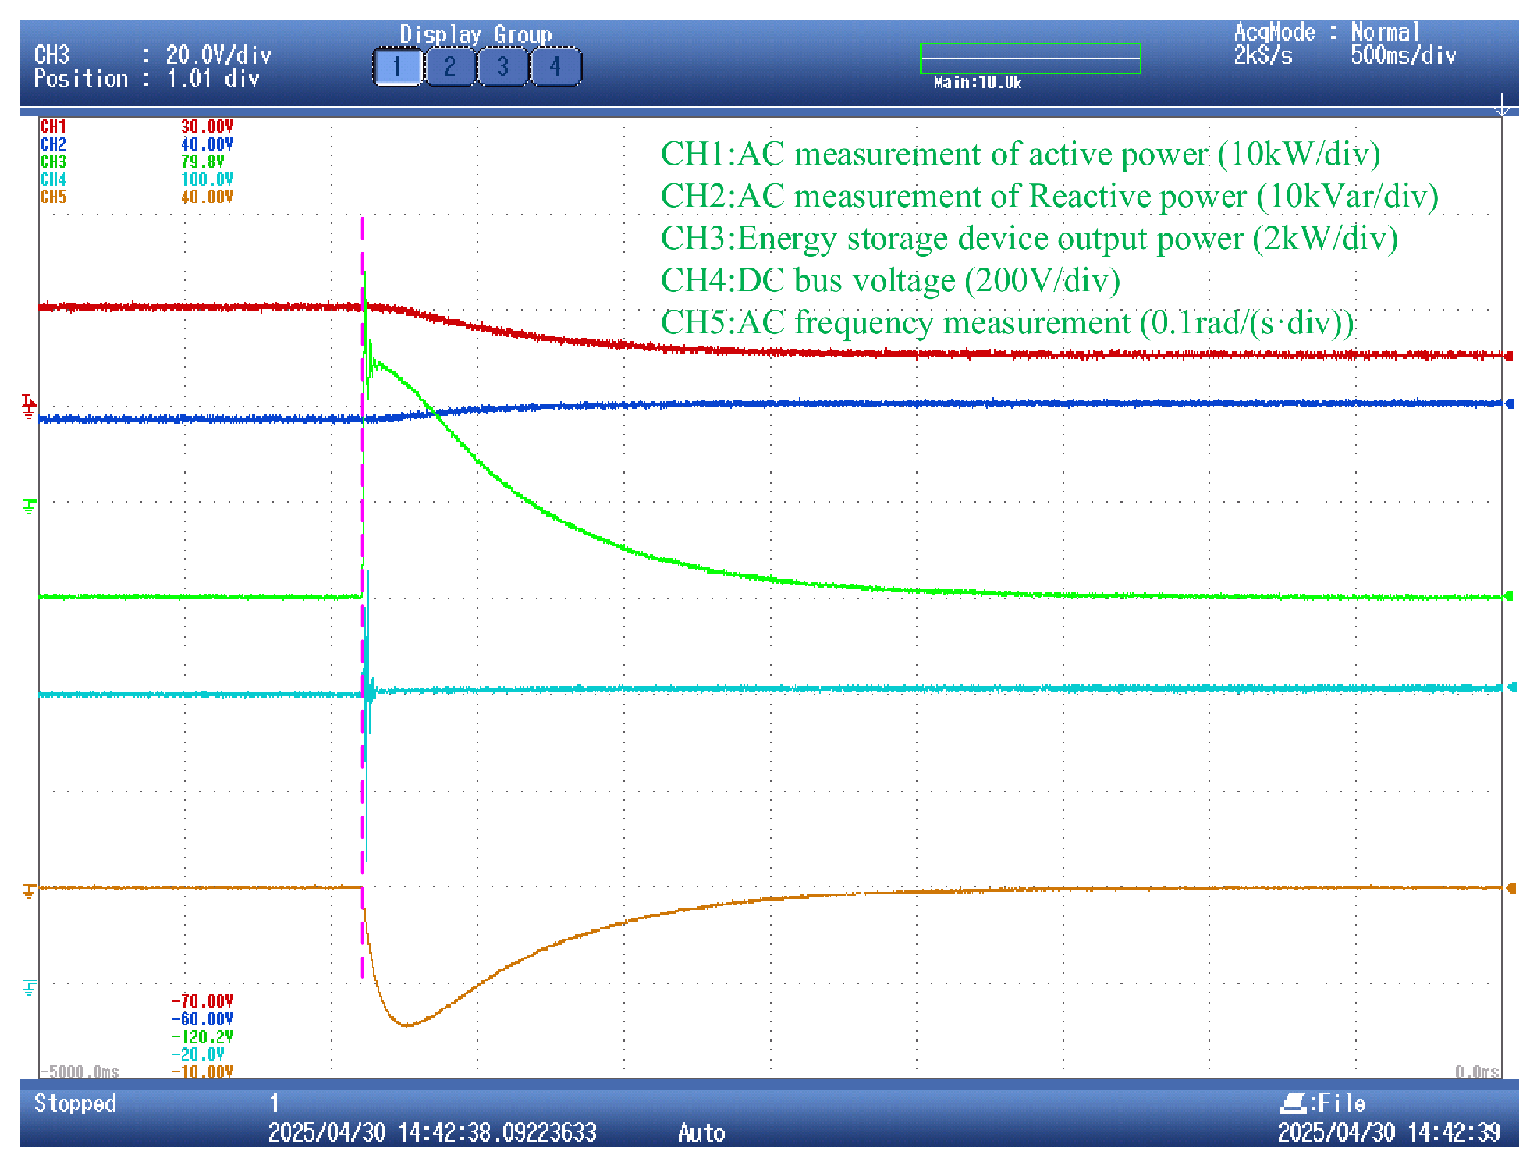The width and height of the screenshot is (1537, 1162).
Task: Switch to Display Group 3
Action: pyautogui.click(x=502, y=67)
